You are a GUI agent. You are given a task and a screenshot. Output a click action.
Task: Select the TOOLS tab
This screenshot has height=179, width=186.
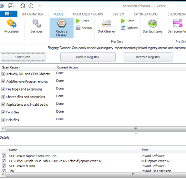58,14
